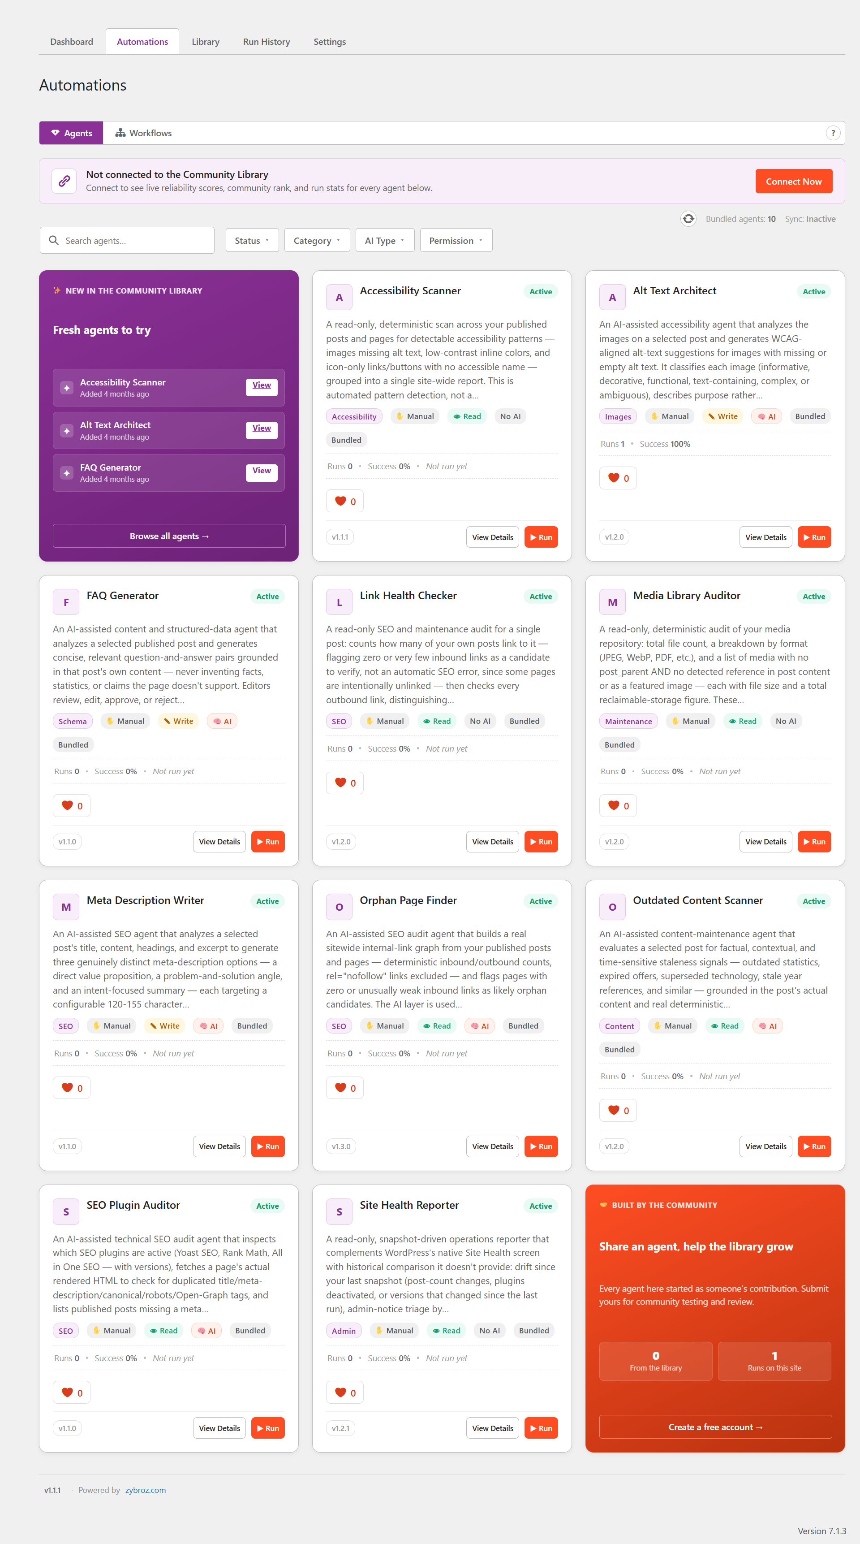Open the zybroz.com footer link
The height and width of the screenshot is (1544, 860).
click(x=146, y=1490)
